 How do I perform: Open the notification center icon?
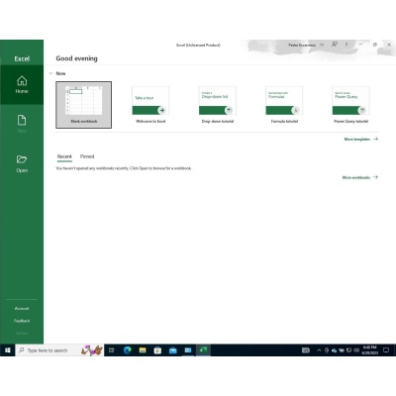[386, 350]
